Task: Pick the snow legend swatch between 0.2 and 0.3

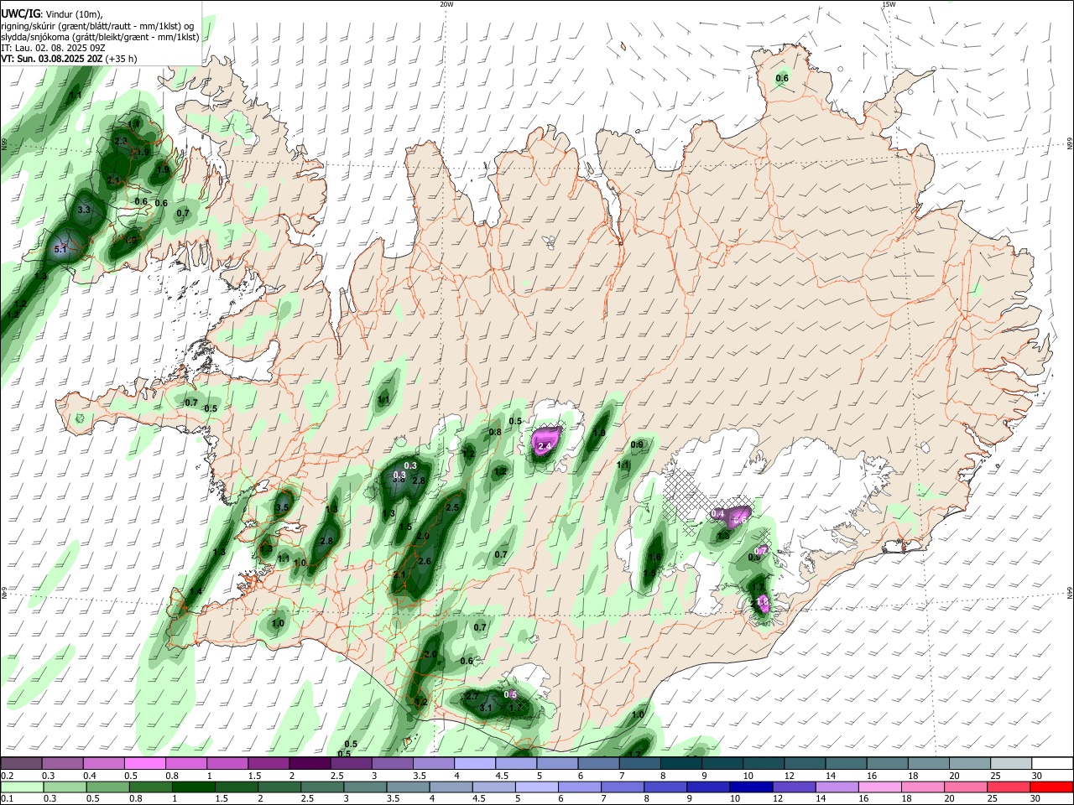Action: tap(21, 763)
